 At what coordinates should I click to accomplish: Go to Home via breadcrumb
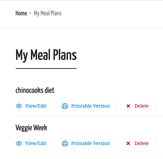coord(21,13)
